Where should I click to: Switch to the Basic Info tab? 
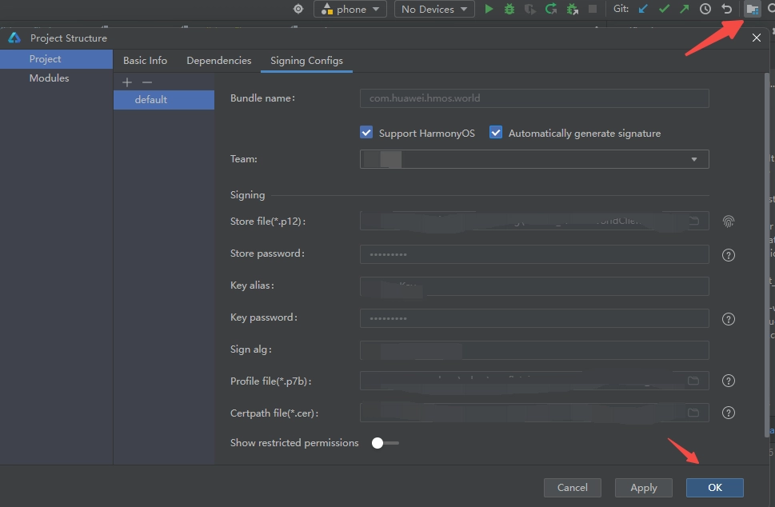[x=145, y=61]
